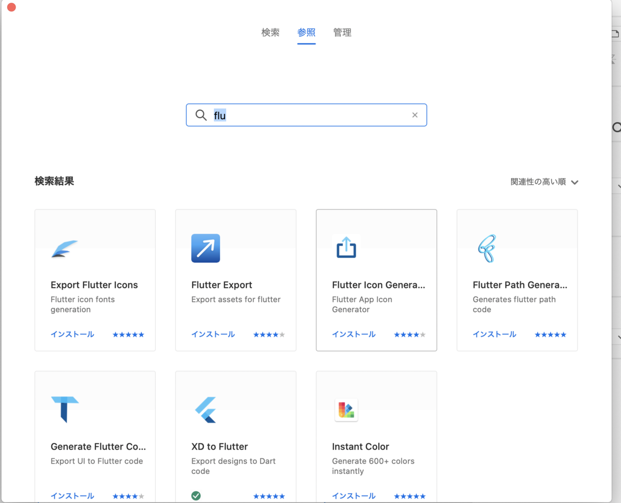621x503 pixels.
Task: Install Flutter Export via インストール
Action: click(x=213, y=334)
